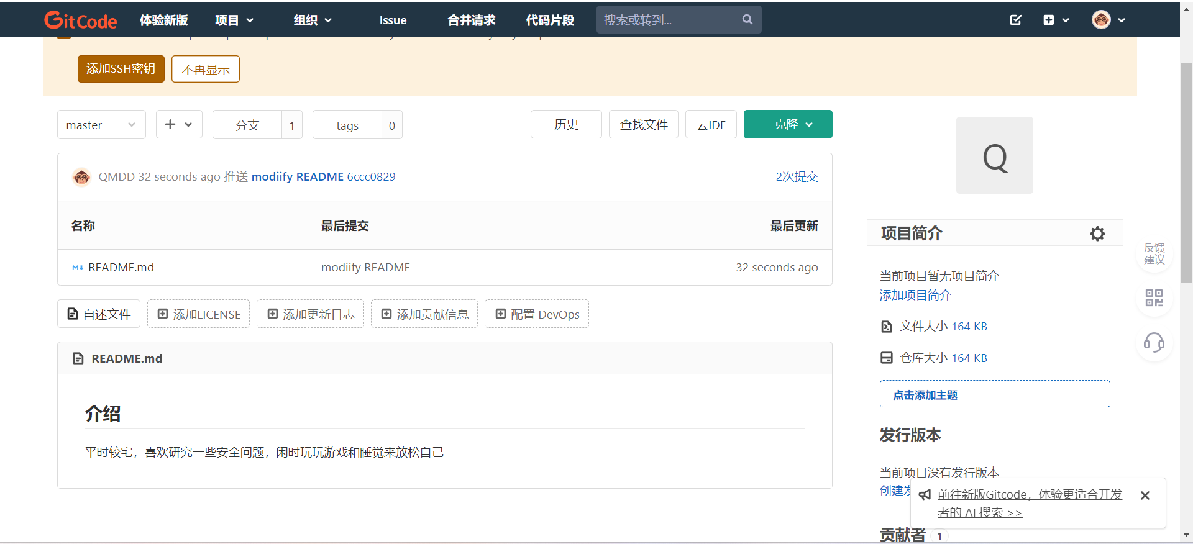
Task: Click the search magnifier icon
Action: click(x=747, y=20)
